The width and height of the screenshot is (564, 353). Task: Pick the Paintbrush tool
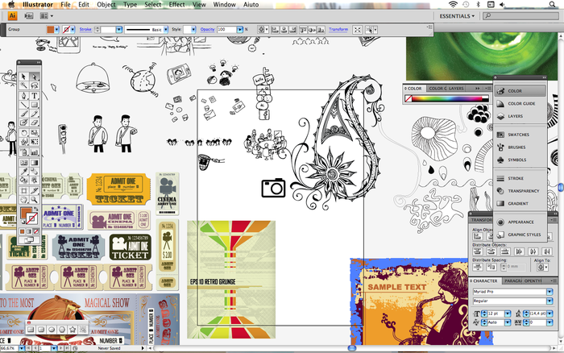[23, 114]
